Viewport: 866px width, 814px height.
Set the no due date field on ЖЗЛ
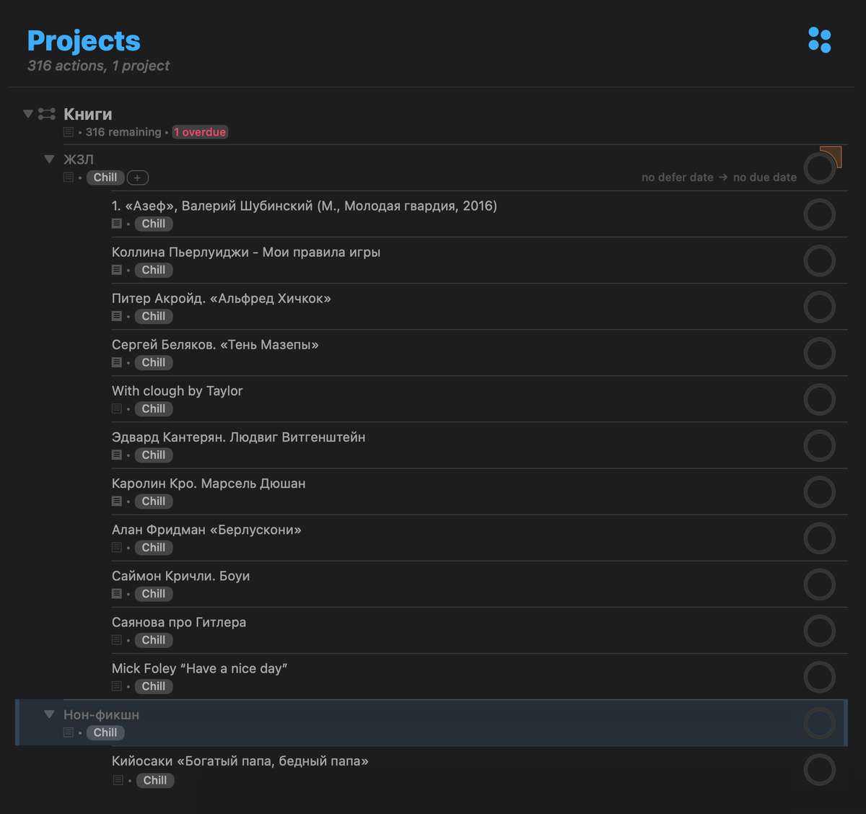pos(765,178)
